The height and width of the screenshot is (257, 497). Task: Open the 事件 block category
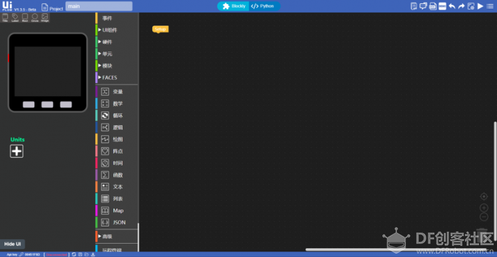pos(117,18)
